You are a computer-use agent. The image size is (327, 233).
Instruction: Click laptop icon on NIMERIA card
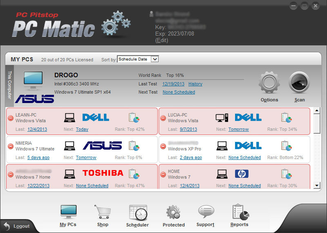tap(69, 146)
